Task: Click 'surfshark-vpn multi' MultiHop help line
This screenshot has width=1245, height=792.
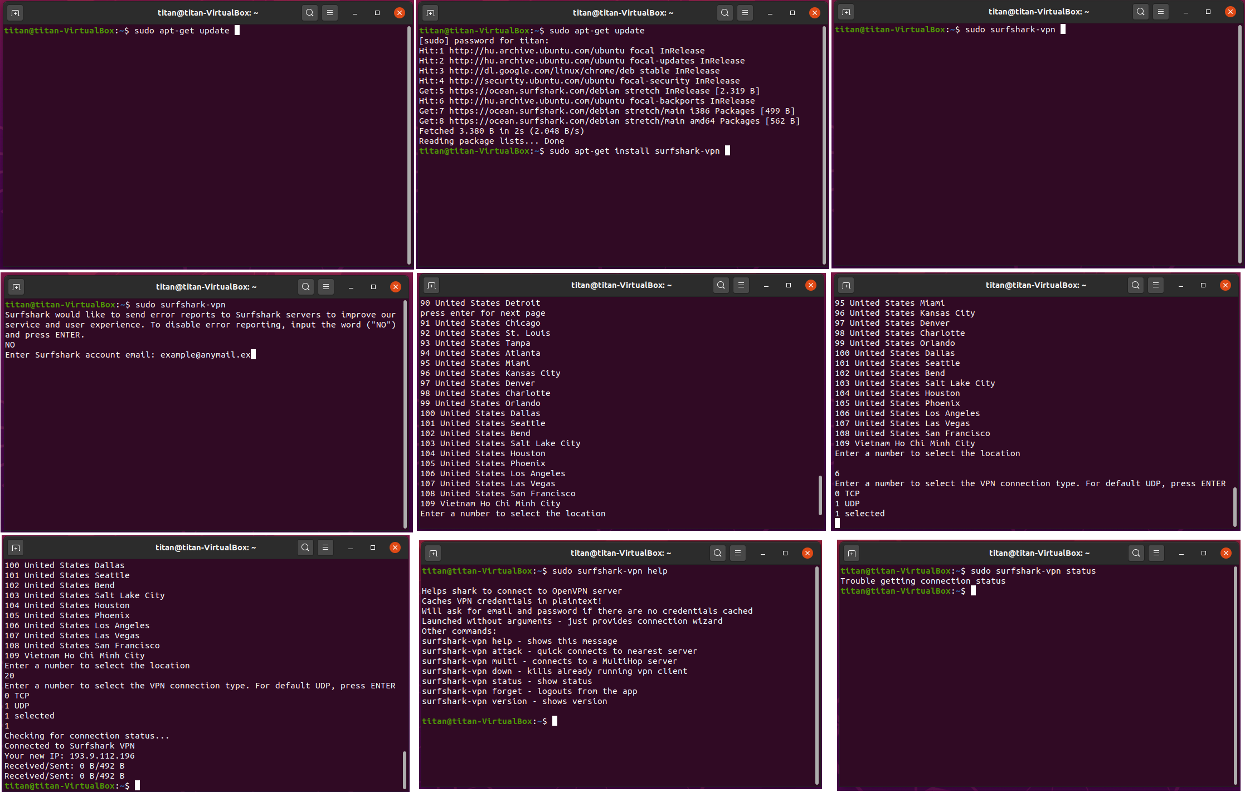Action: pos(549,661)
